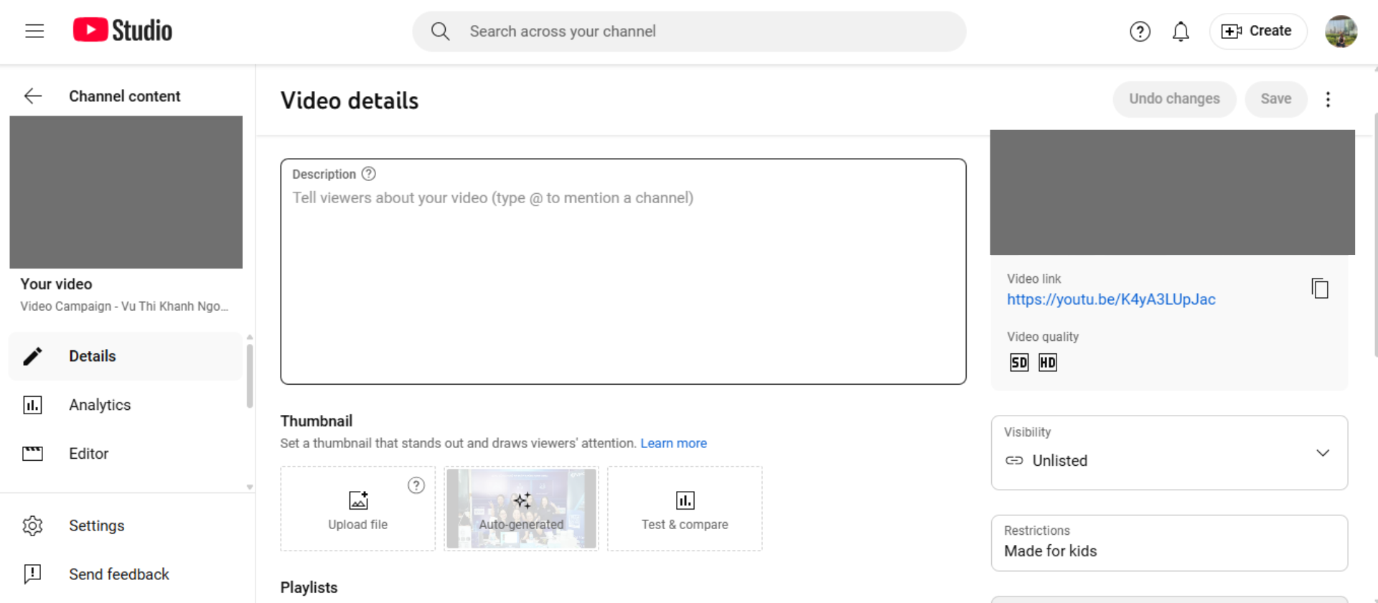Click the thumbnail Learn more link
The height and width of the screenshot is (603, 1378).
(673, 443)
